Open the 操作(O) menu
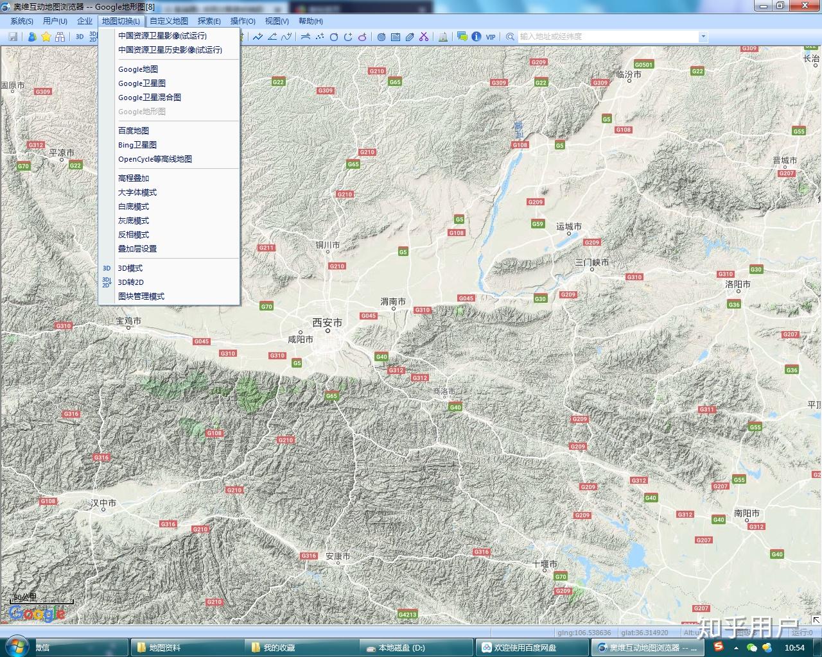822x657 pixels. [243, 21]
